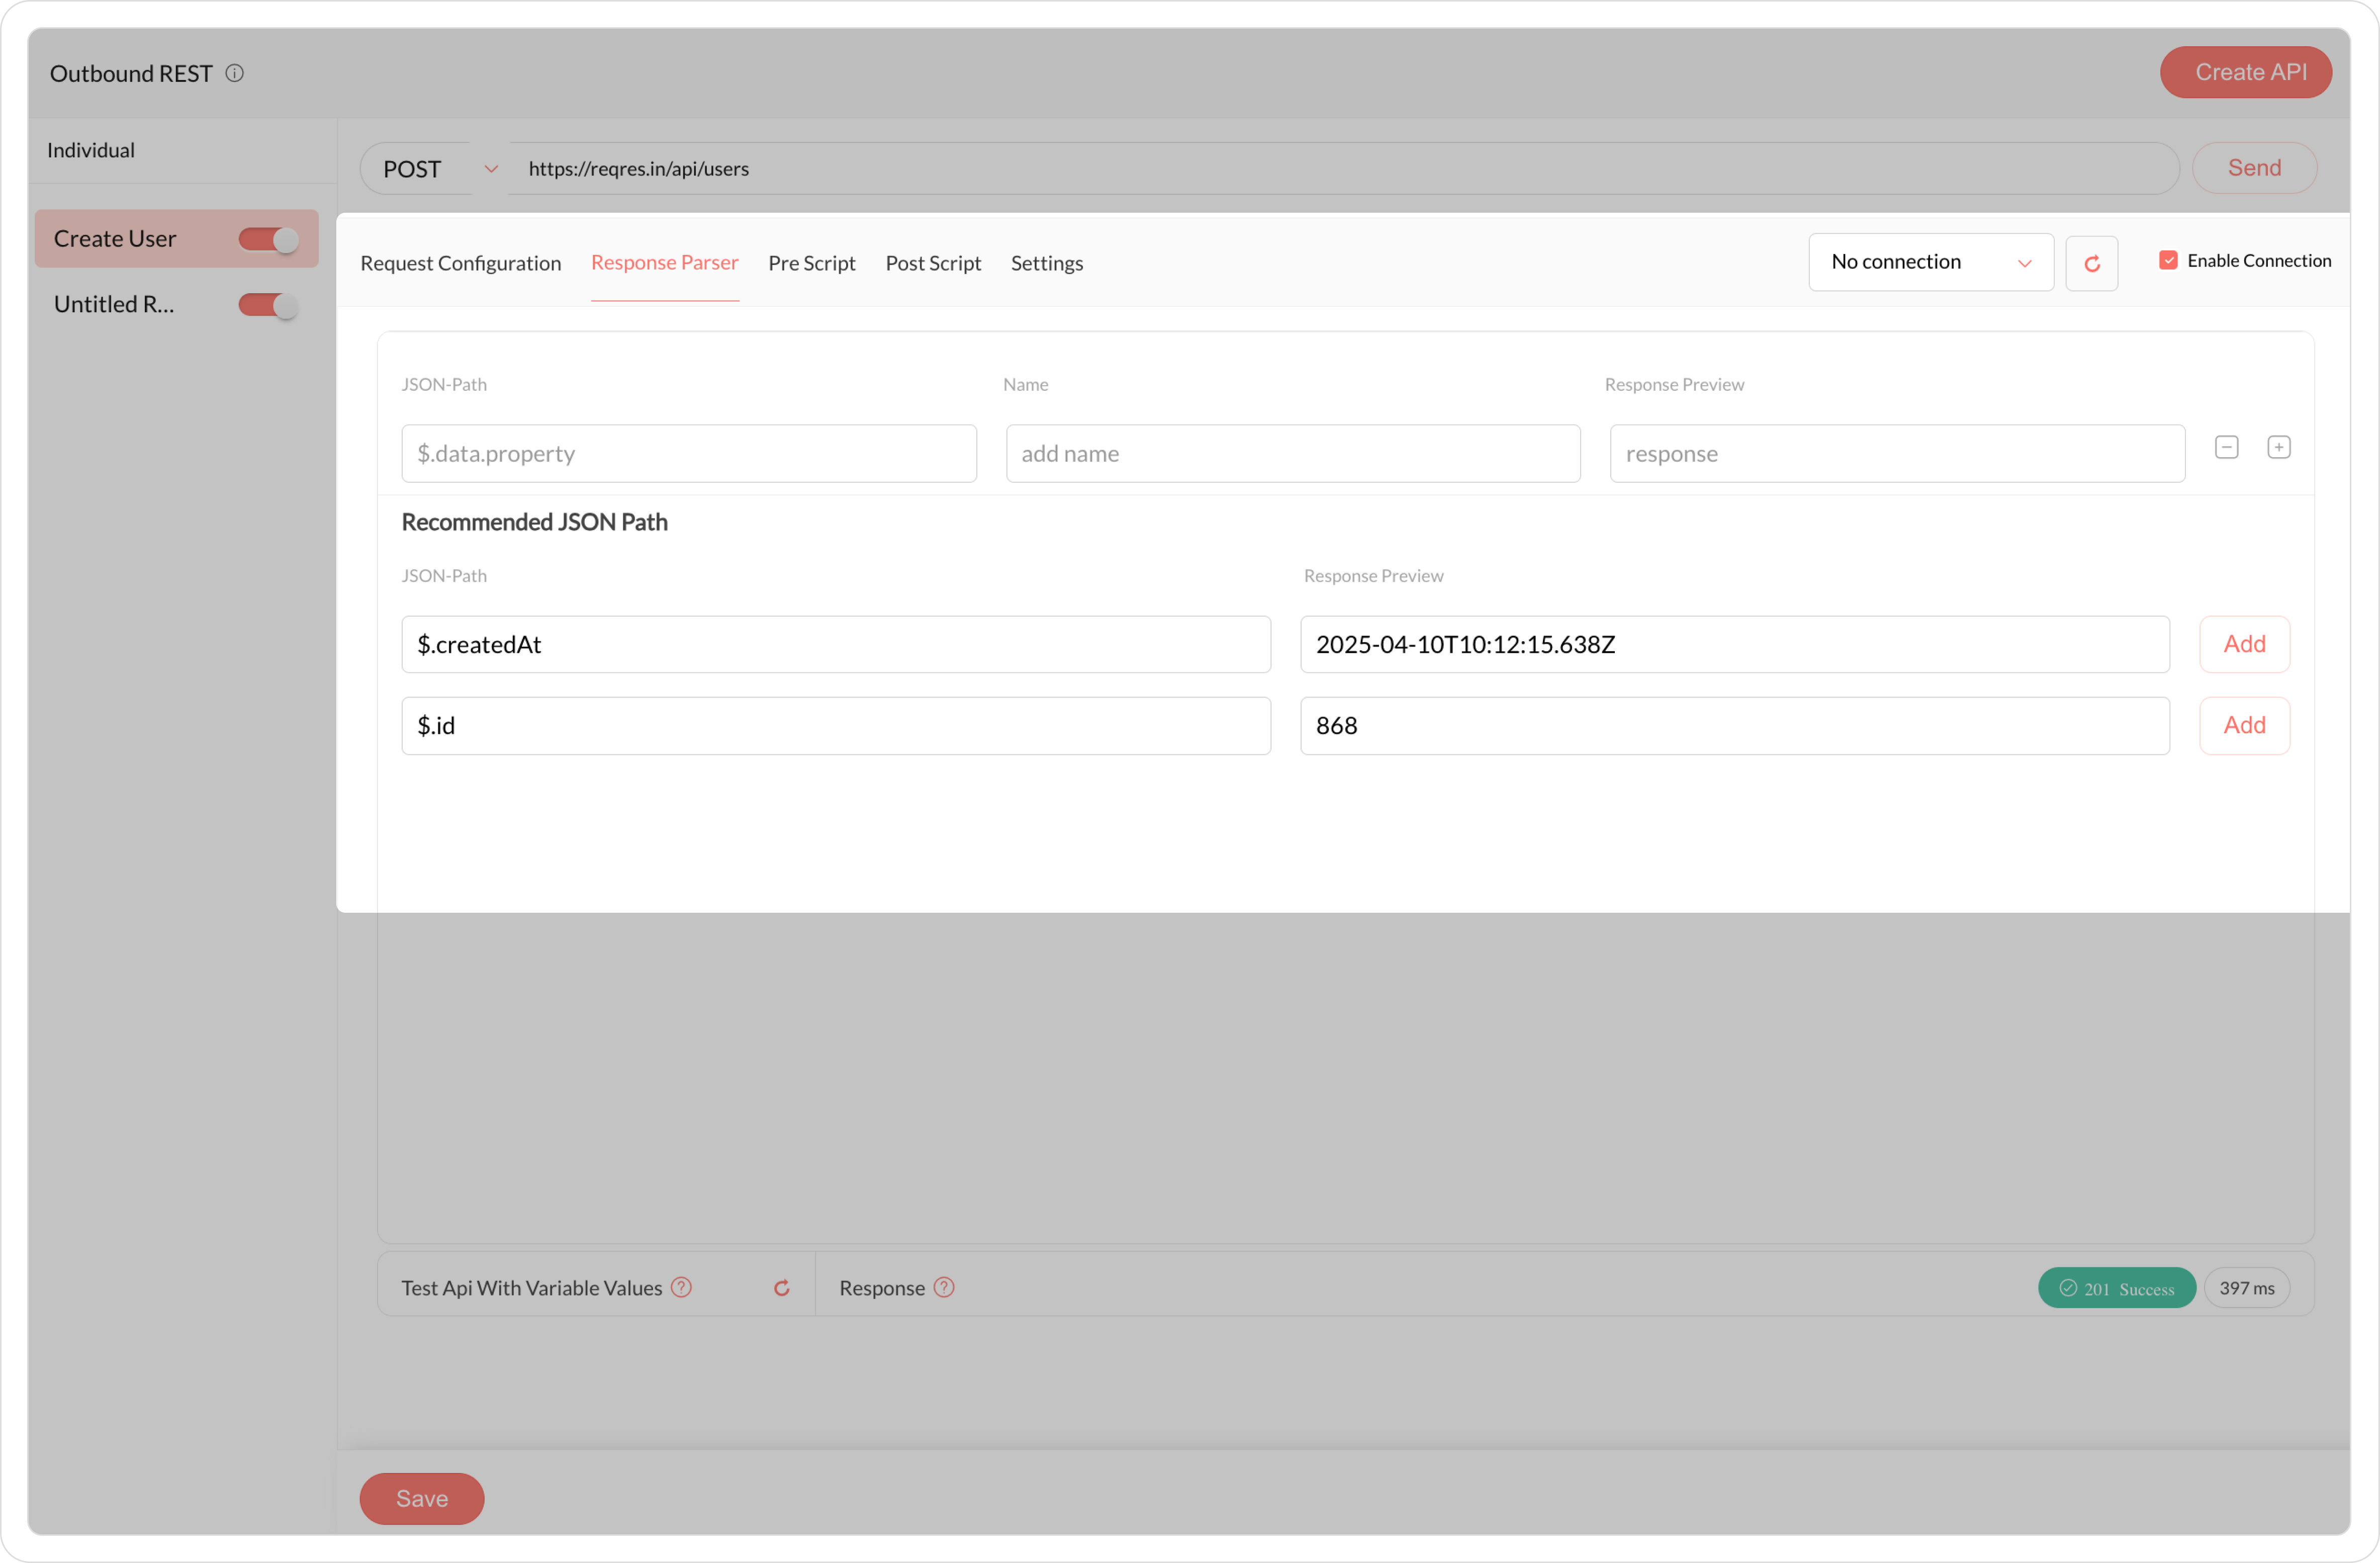Image resolution: width=2380 pixels, height=1563 pixels.
Task: Open the Post Script tab
Action: [x=932, y=263]
